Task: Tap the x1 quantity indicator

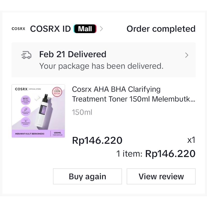Action: (191, 140)
